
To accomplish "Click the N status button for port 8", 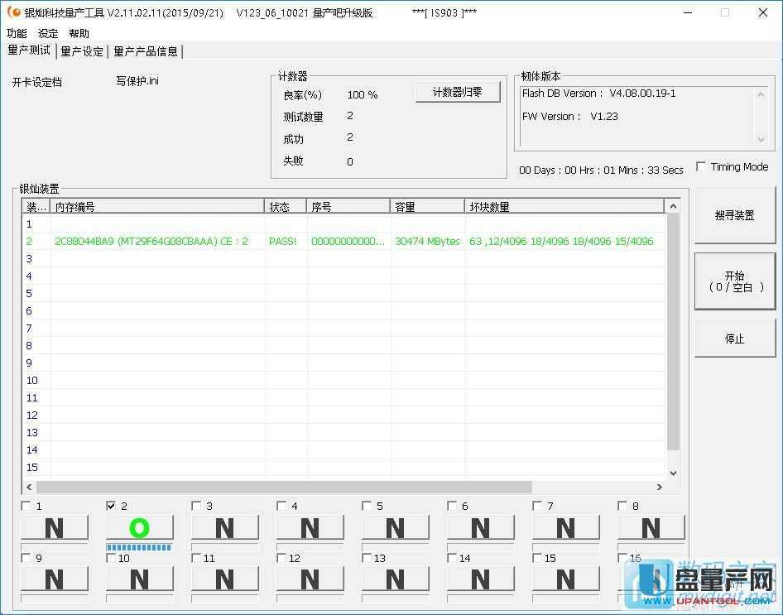I will click(x=651, y=528).
